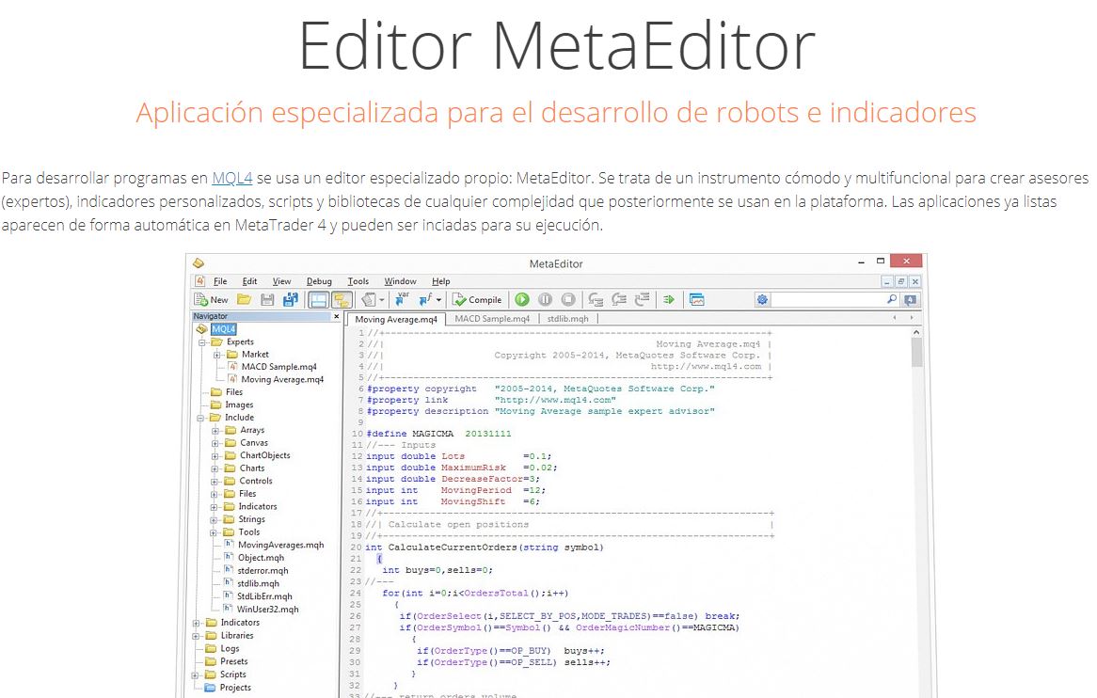The width and height of the screenshot is (1097, 698).
Task: Click the trading terminal chart icon
Action: click(697, 299)
